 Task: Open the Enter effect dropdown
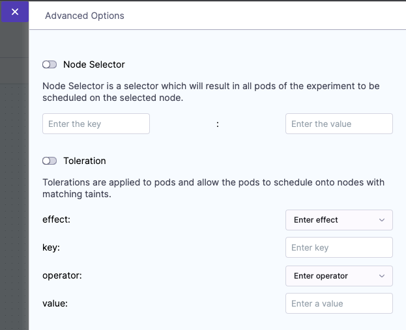(x=339, y=220)
